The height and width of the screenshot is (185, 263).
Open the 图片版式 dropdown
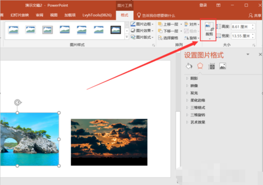pos(142,37)
